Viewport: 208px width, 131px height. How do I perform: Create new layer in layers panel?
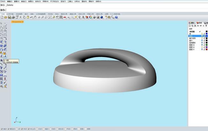(x=190, y=27)
